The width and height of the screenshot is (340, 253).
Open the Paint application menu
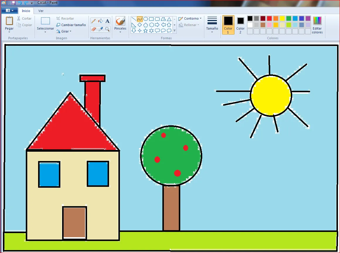[10, 10]
